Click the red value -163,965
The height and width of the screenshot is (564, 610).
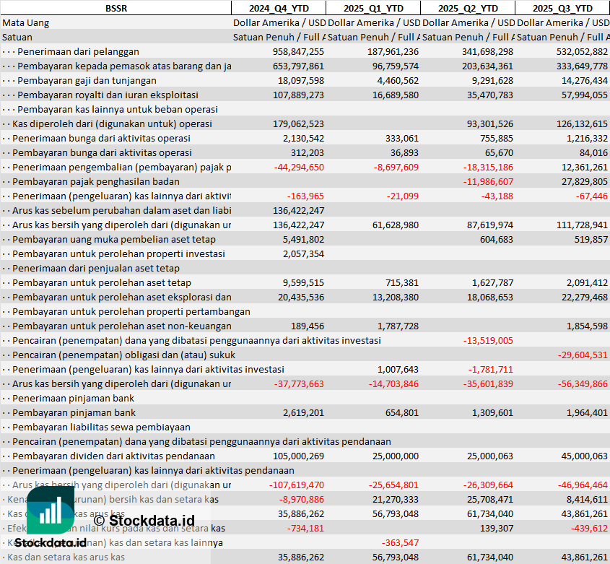[305, 196]
